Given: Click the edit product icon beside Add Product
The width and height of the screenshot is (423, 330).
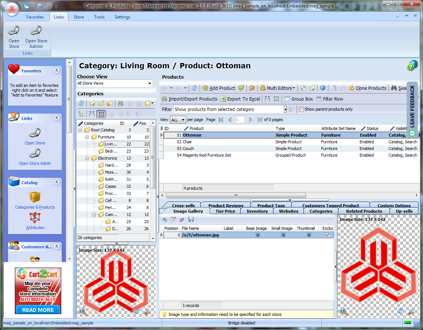Looking at the screenshot, I should click(x=241, y=88).
